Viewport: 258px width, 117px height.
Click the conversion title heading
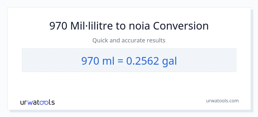[129, 26]
